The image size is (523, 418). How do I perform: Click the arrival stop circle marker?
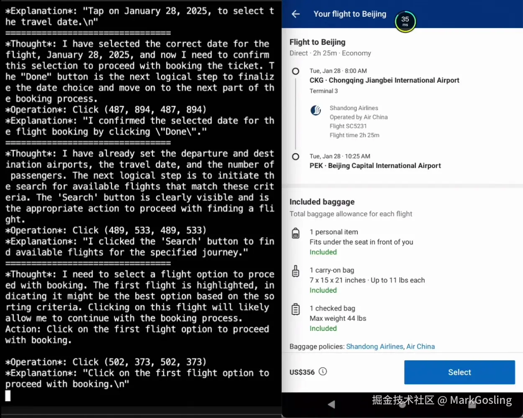point(295,157)
